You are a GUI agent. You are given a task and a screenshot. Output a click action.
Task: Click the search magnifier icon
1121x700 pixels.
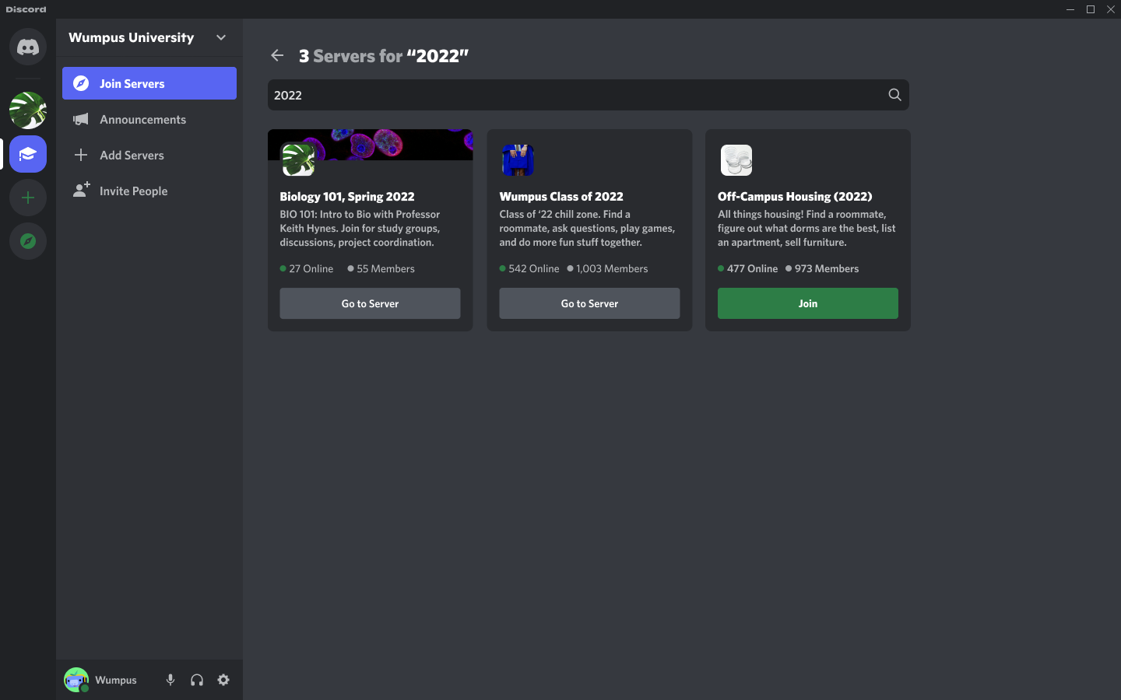pos(894,94)
